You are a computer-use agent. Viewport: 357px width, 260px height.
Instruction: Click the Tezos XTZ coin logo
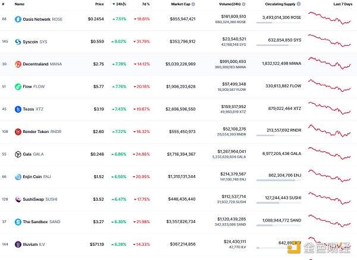pyautogui.click(x=18, y=109)
